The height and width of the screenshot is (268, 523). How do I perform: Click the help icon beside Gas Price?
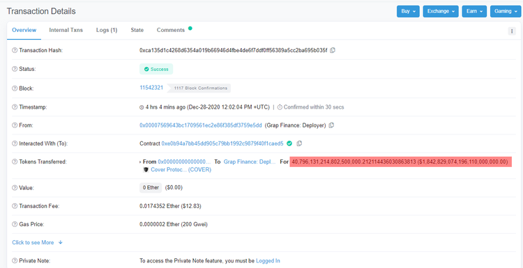coord(15,224)
